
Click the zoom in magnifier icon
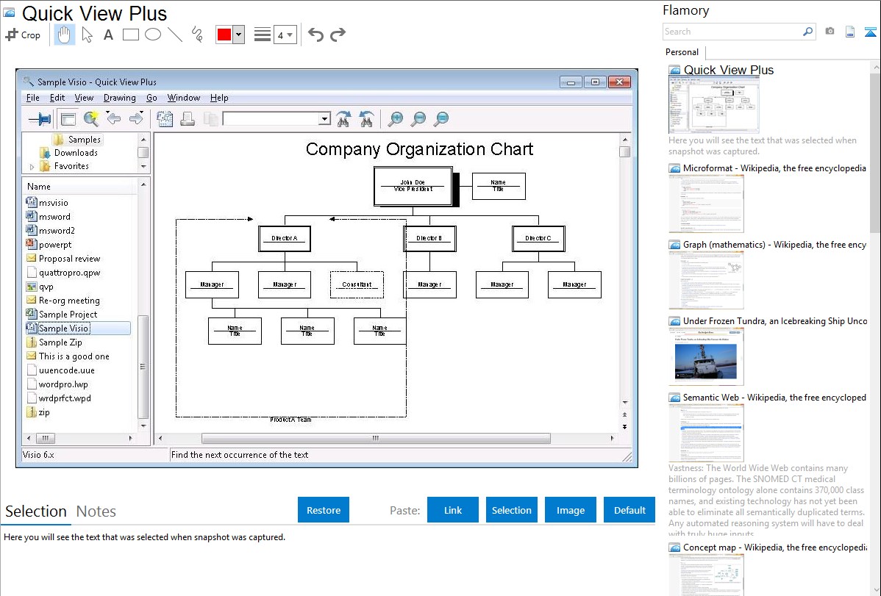[x=396, y=118]
